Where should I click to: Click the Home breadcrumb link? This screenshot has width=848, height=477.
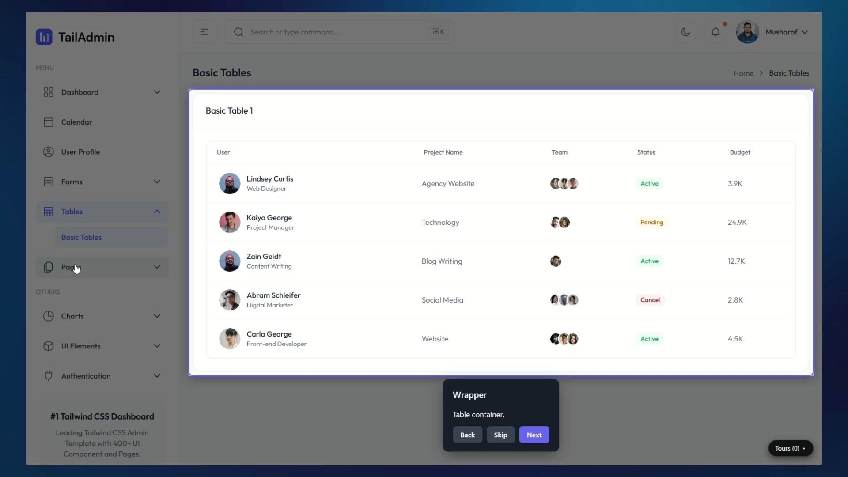pos(743,73)
